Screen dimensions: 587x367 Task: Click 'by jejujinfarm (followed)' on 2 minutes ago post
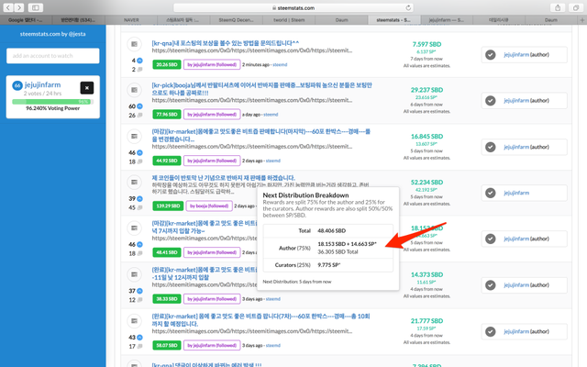pyautogui.click(x=212, y=65)
